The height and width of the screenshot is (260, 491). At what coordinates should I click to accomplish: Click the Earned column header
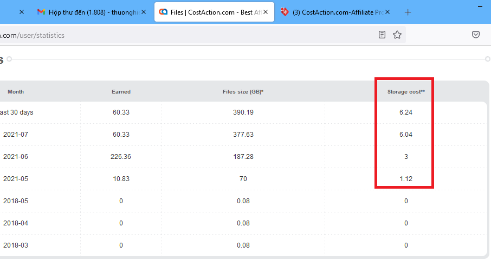point(121,92)
